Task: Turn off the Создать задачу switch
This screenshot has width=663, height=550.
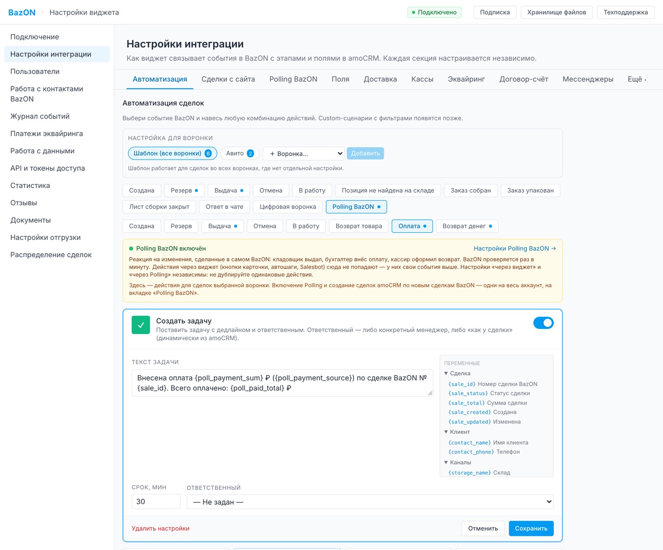Action: [x=543, y=323]
